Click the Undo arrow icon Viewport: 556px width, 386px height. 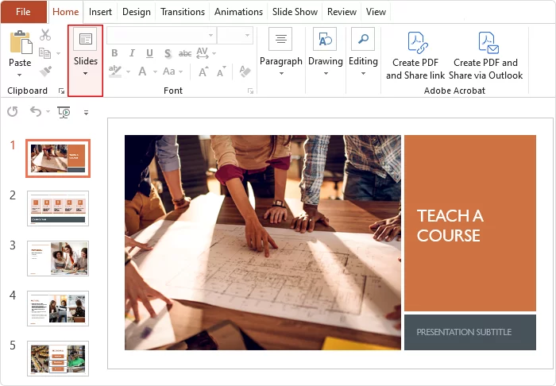(36, 112)
